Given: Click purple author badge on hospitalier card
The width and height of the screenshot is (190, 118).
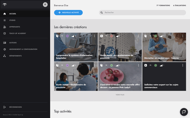Looking at the screenshot, I should coord(67,36).
